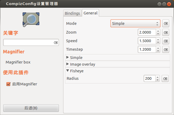
Task: Open the Mode dropdown showing Simple
Action: point(135,23)
